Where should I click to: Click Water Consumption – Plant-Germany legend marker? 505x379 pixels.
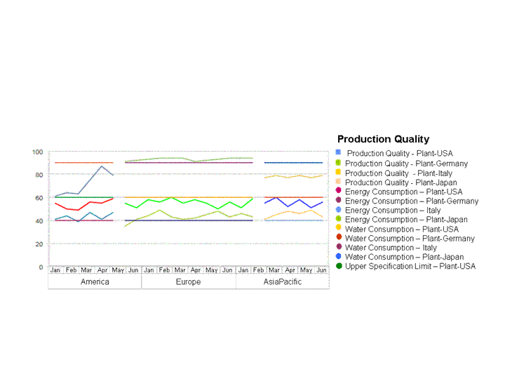(x=339, y=239)
